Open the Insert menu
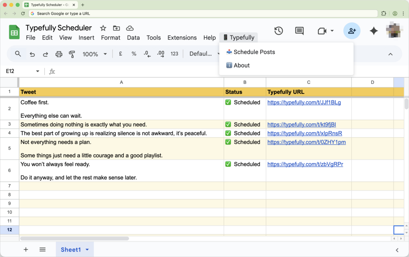 [x=86, y=37]
